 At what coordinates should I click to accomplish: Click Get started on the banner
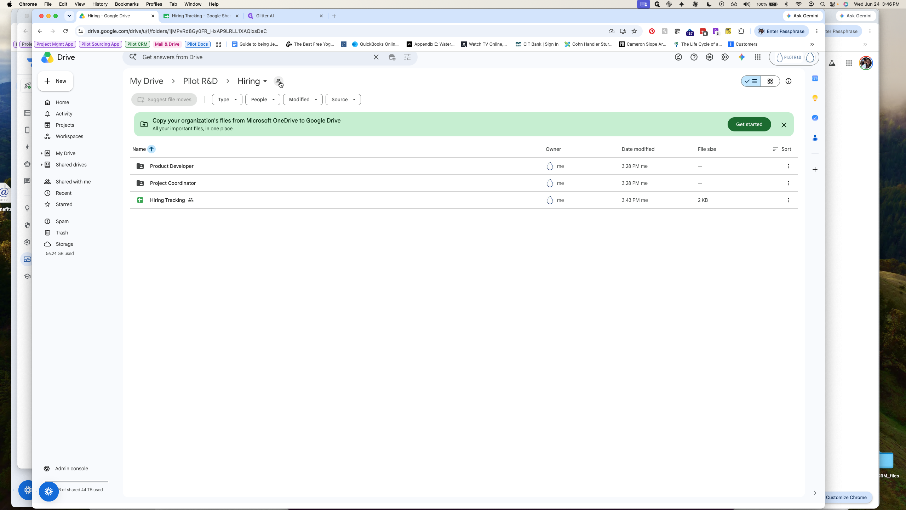(749, 124)
